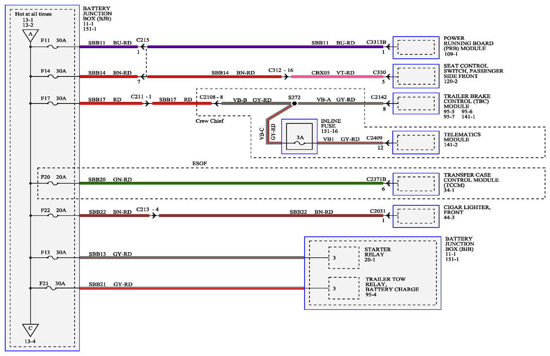Screen dimensions: 550x356
Task: Click wire label 'CBX05 VT-RD'
Action: (x=333, y=72)
